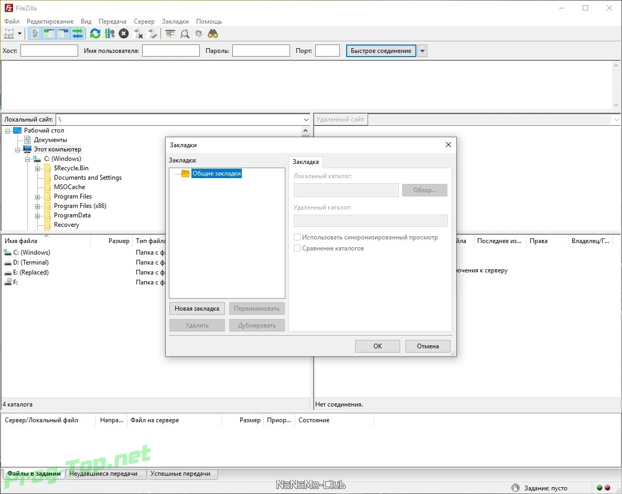This screenshot has width=622, height=494.
Task: Reconnect to last server icon
Action: [x=152, y=34]
